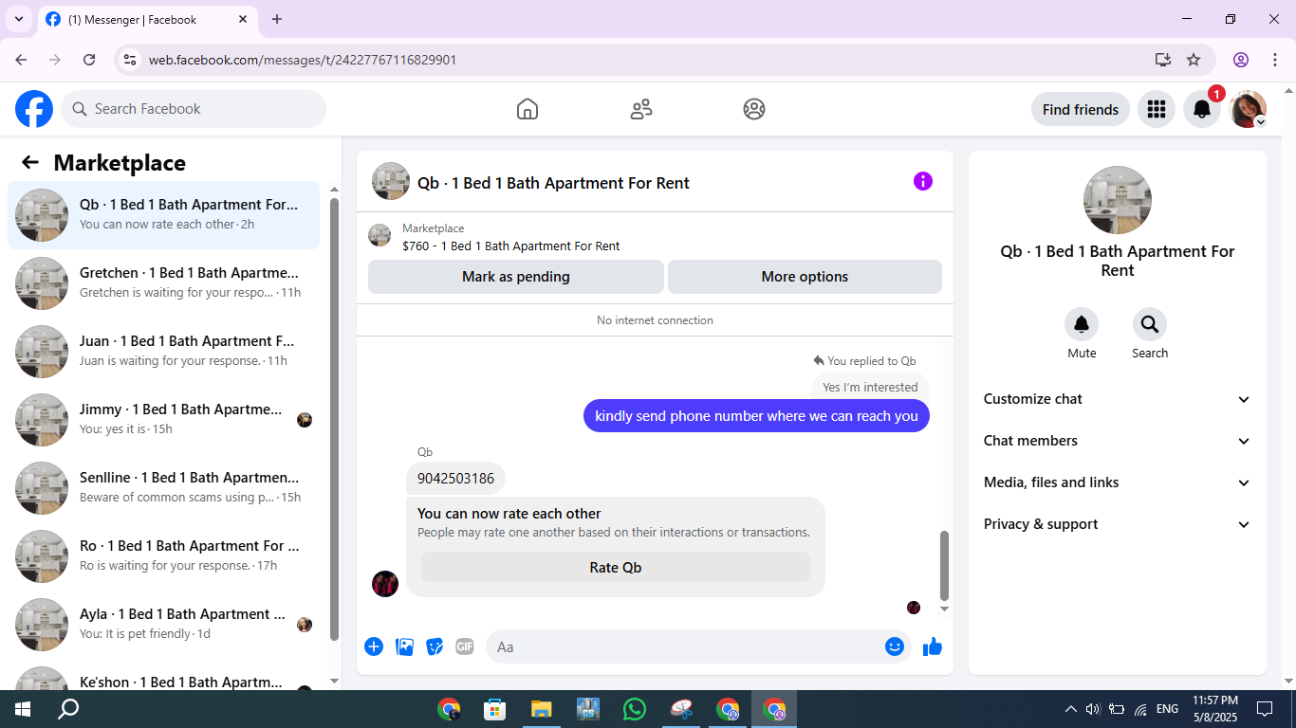Expand Media, files and links section
Screen dimensions: 1296x728
[x=1118, y=482]
